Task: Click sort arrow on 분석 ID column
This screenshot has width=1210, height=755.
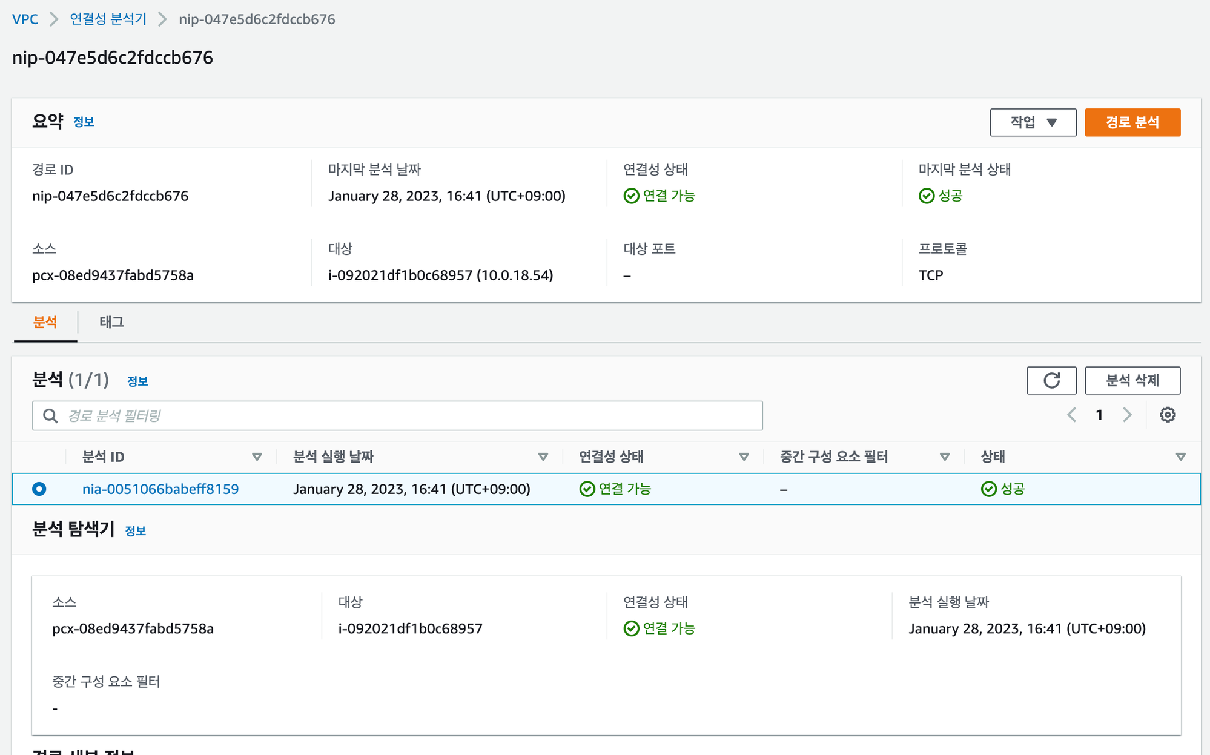Action: click(x=257, y=457)
